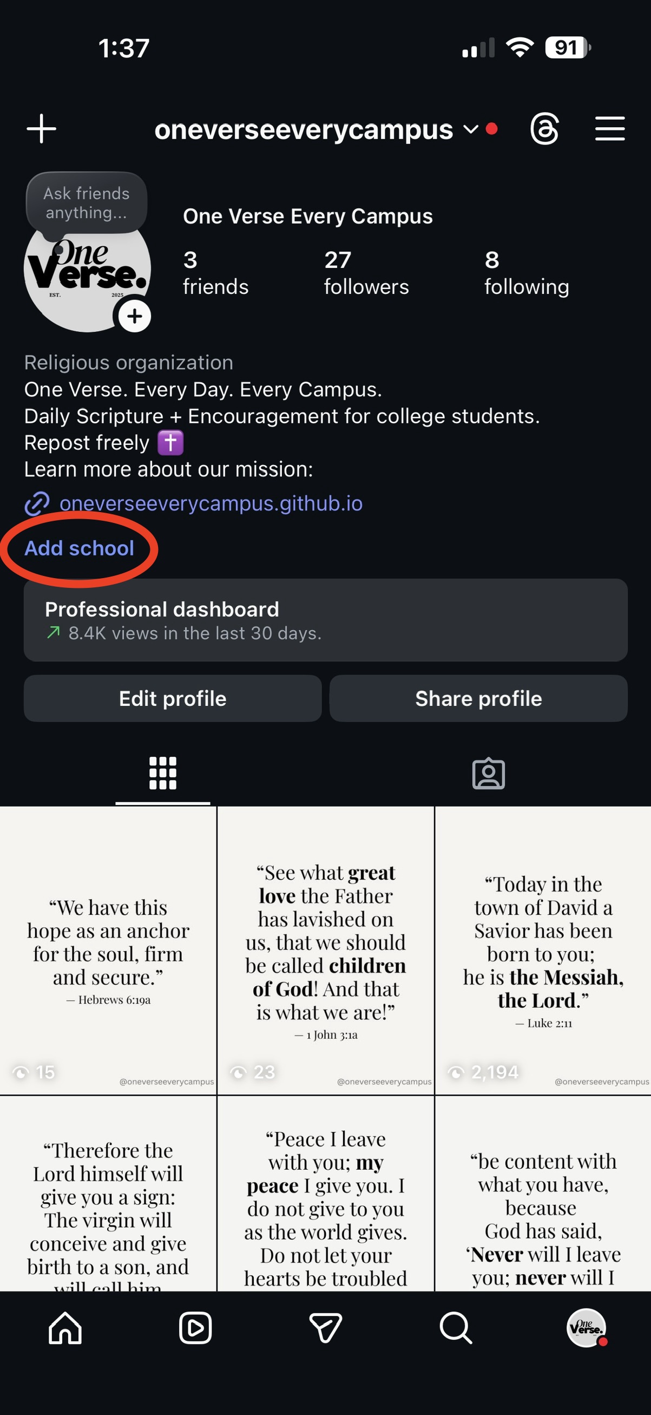Switch to the posts grid tab
651x1415 pixels.
pos(163,774)
